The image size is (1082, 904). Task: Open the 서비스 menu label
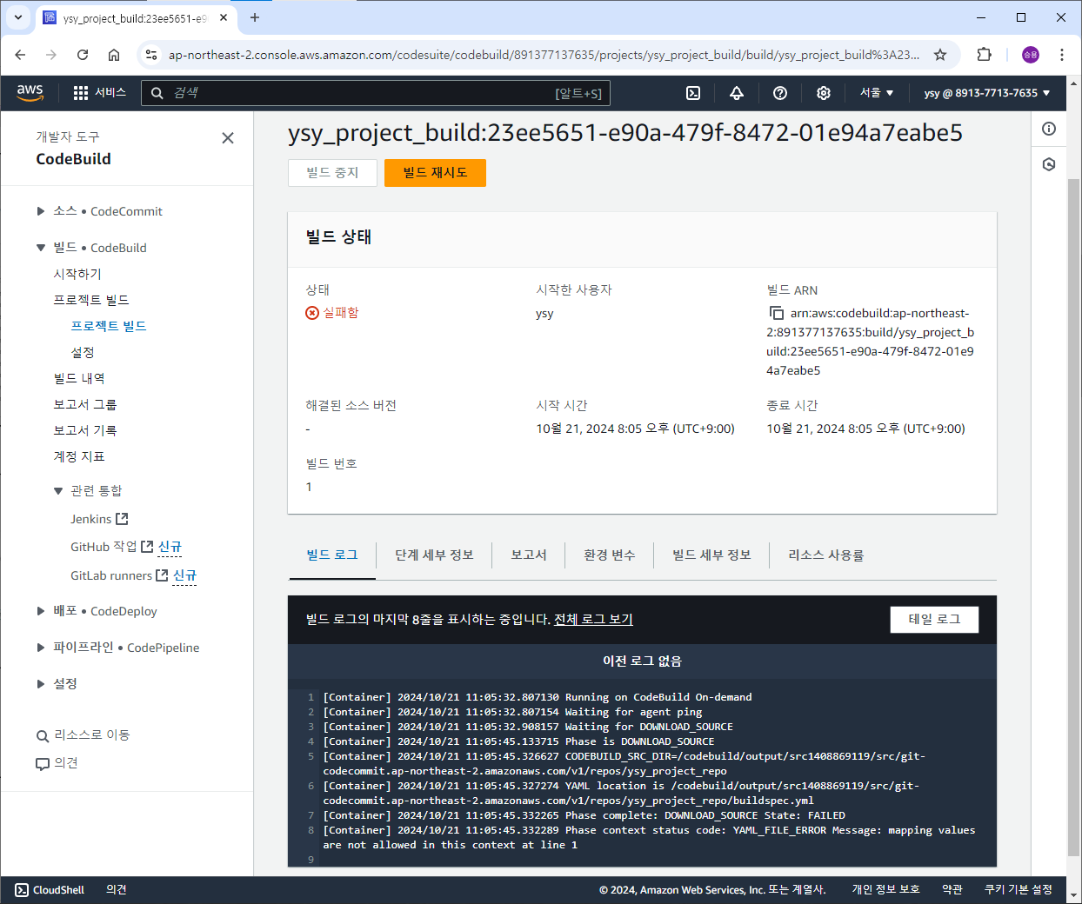click(x=110, y=93)
